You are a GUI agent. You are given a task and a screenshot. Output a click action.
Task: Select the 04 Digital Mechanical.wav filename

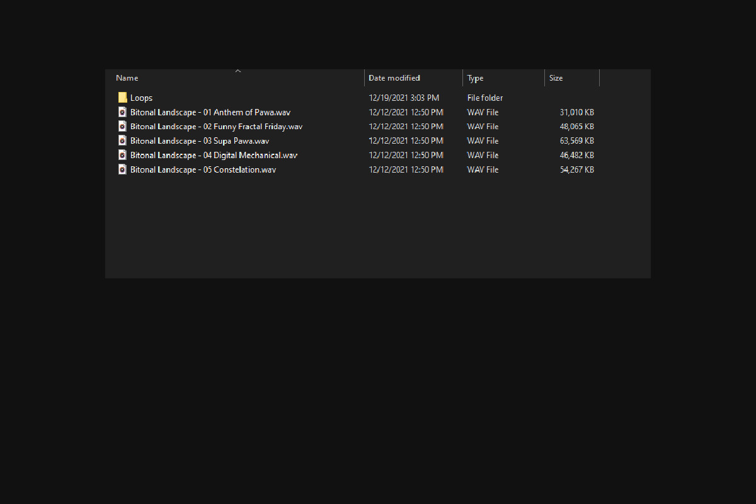214,155
